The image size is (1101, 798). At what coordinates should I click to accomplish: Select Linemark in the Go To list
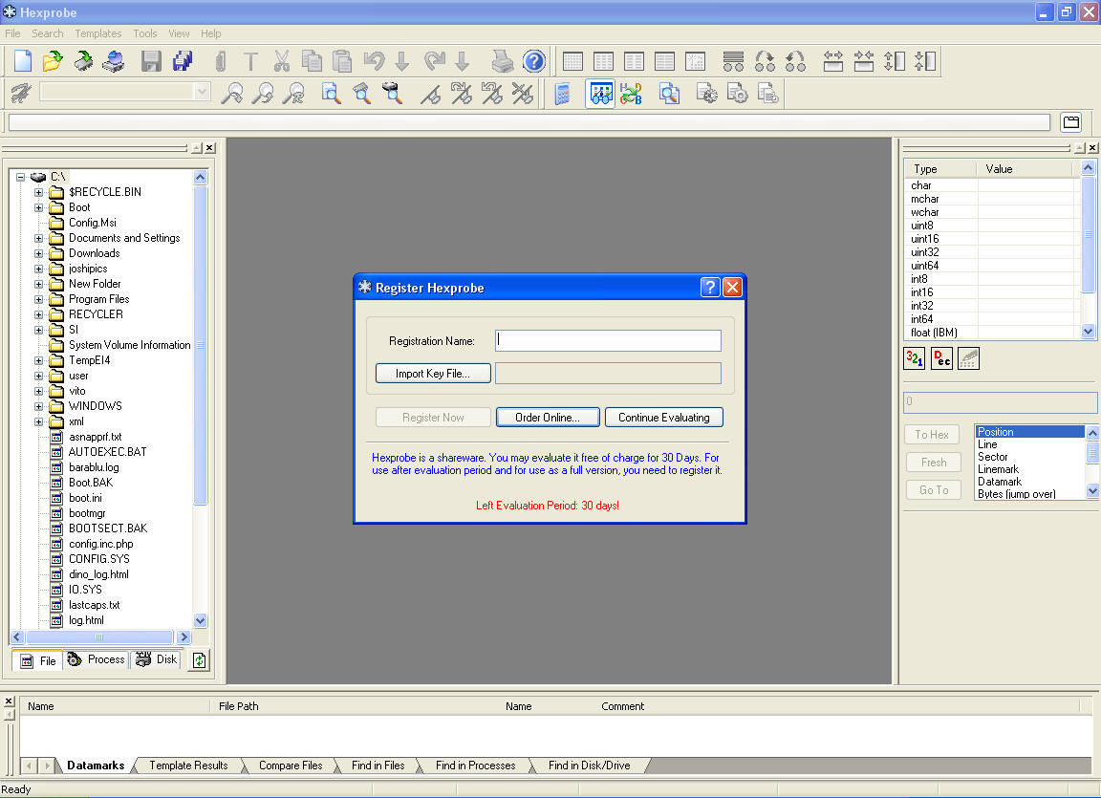click(x=998, y=469)
